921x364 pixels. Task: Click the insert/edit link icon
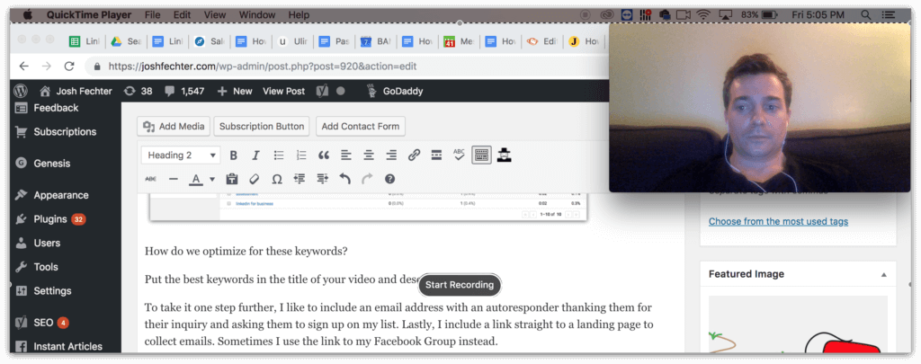coord(414,155)
